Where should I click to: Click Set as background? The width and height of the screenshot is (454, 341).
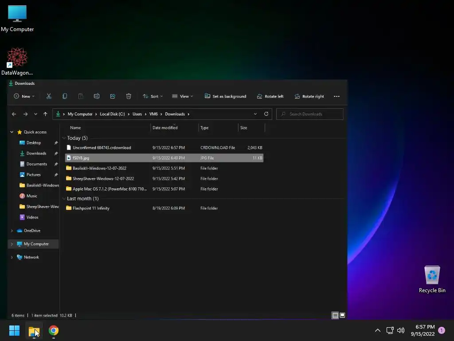tap(225, 96)
